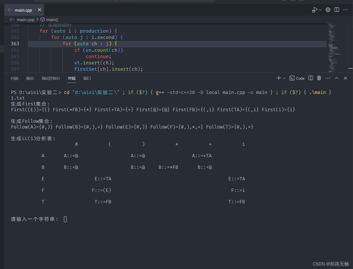353x269 pixels.
Task: Split the terminal
Action: pos(311,78)
